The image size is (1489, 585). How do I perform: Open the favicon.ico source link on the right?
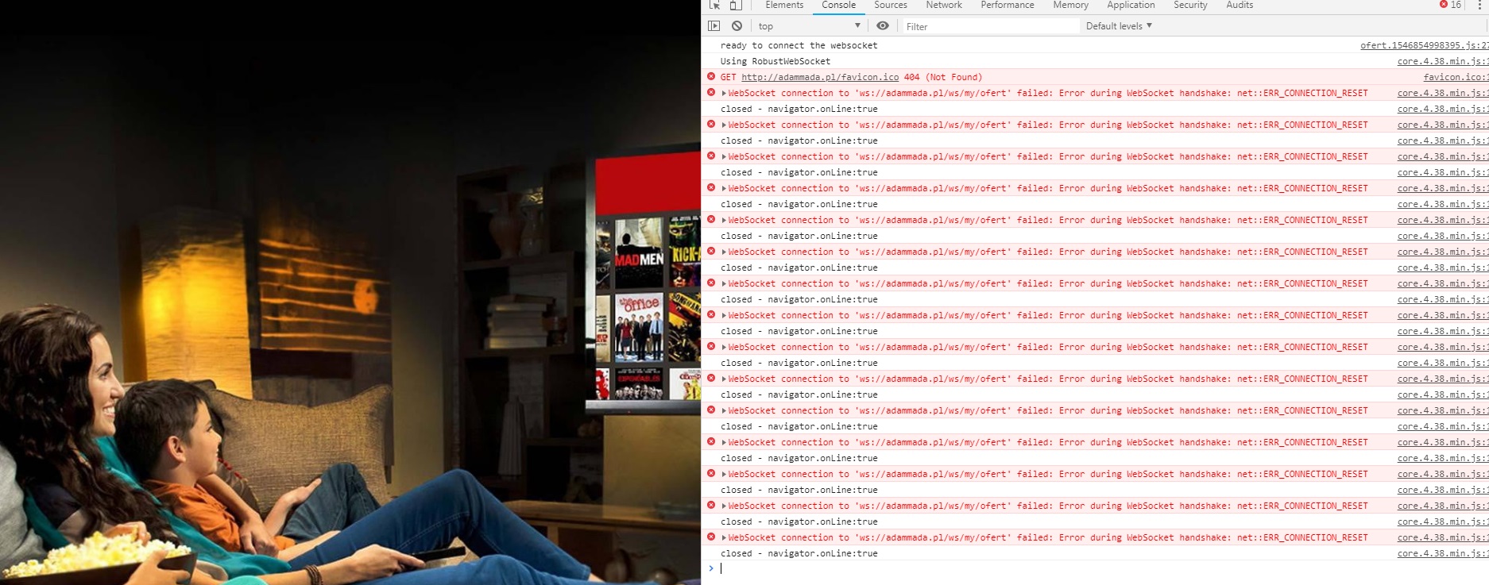click(1456, 77)
